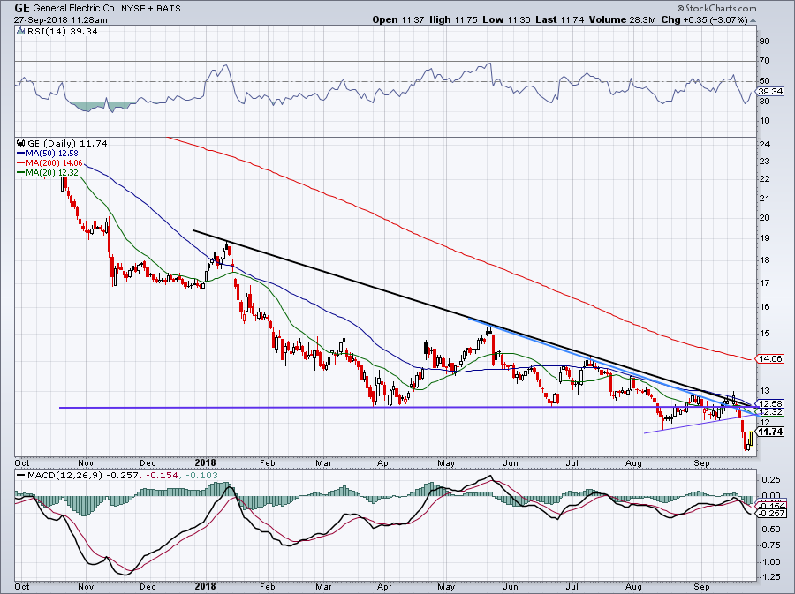Click the up arrow next to Chg percentage
The width and height of the screenshot is (795, 594).
753,20
